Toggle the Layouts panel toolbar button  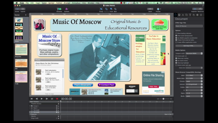click(23, 9)
